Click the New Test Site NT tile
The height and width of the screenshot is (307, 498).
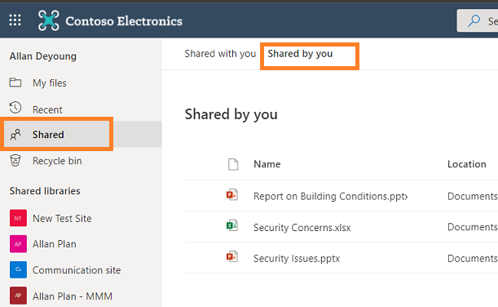tap(18, 218)
